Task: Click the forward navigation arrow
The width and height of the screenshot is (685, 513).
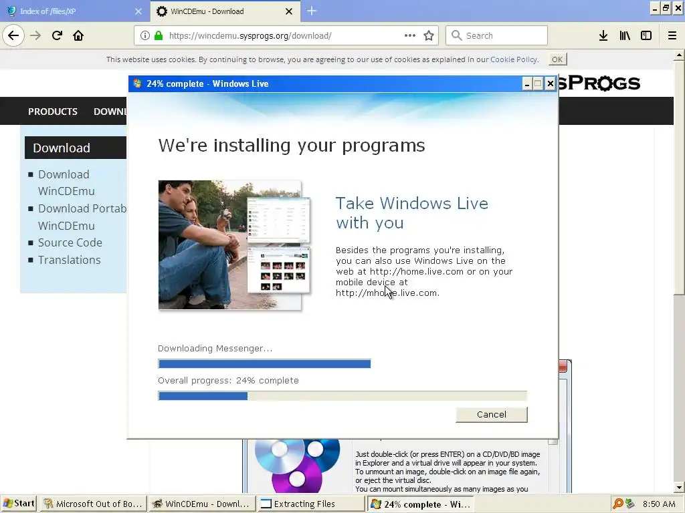Action: tap(35, 35)
